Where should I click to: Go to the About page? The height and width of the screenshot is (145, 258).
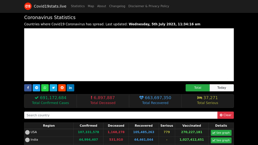(102, 6)
